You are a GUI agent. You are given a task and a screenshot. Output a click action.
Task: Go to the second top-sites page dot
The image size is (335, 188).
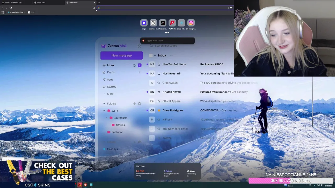click(x=169, y=33)
